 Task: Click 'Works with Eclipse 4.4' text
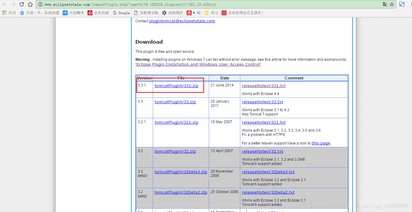click(260, 94)
